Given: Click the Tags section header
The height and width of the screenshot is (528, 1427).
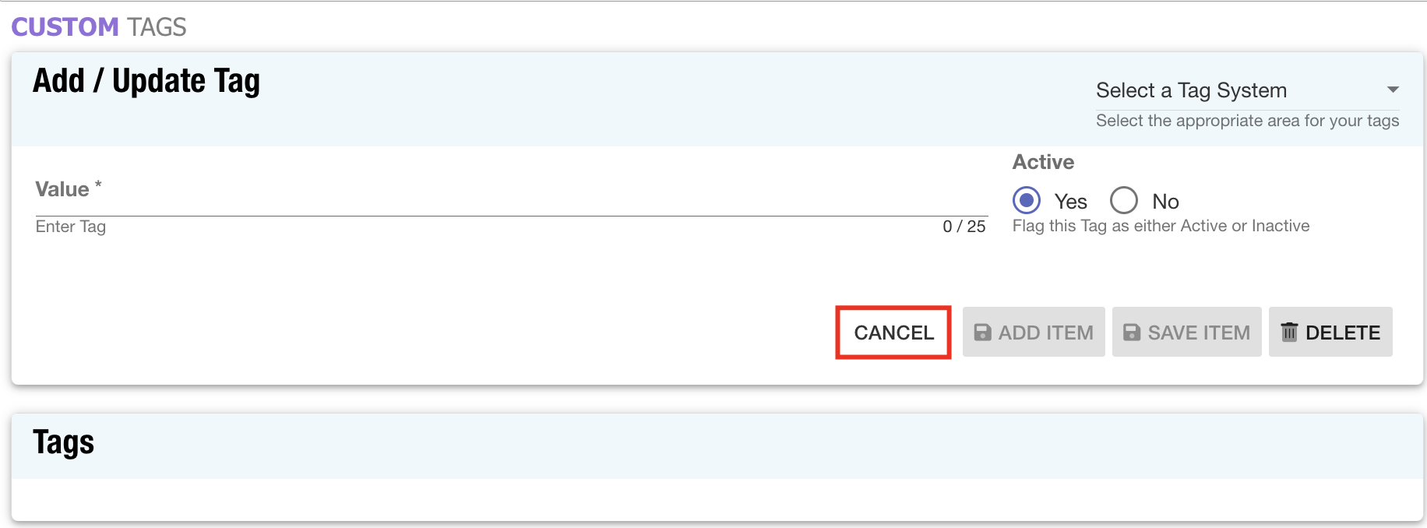Looking at the screenshot, I should coord(63,442).
